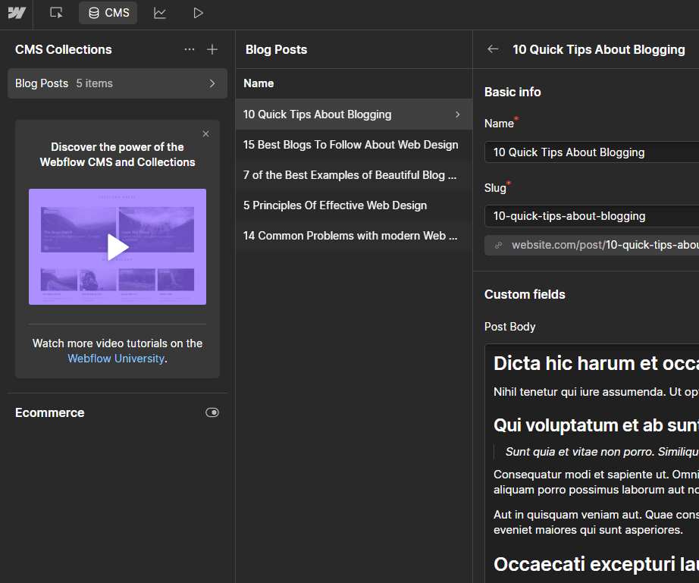Open the Webflow logo menu

[x=16, y=13]
